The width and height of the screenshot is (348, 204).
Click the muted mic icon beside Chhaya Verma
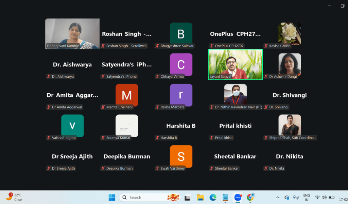tap(157, 77)
